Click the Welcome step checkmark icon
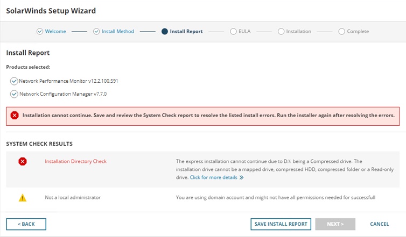The width and height of the screenshot is (406, 237). coord(40,32)
